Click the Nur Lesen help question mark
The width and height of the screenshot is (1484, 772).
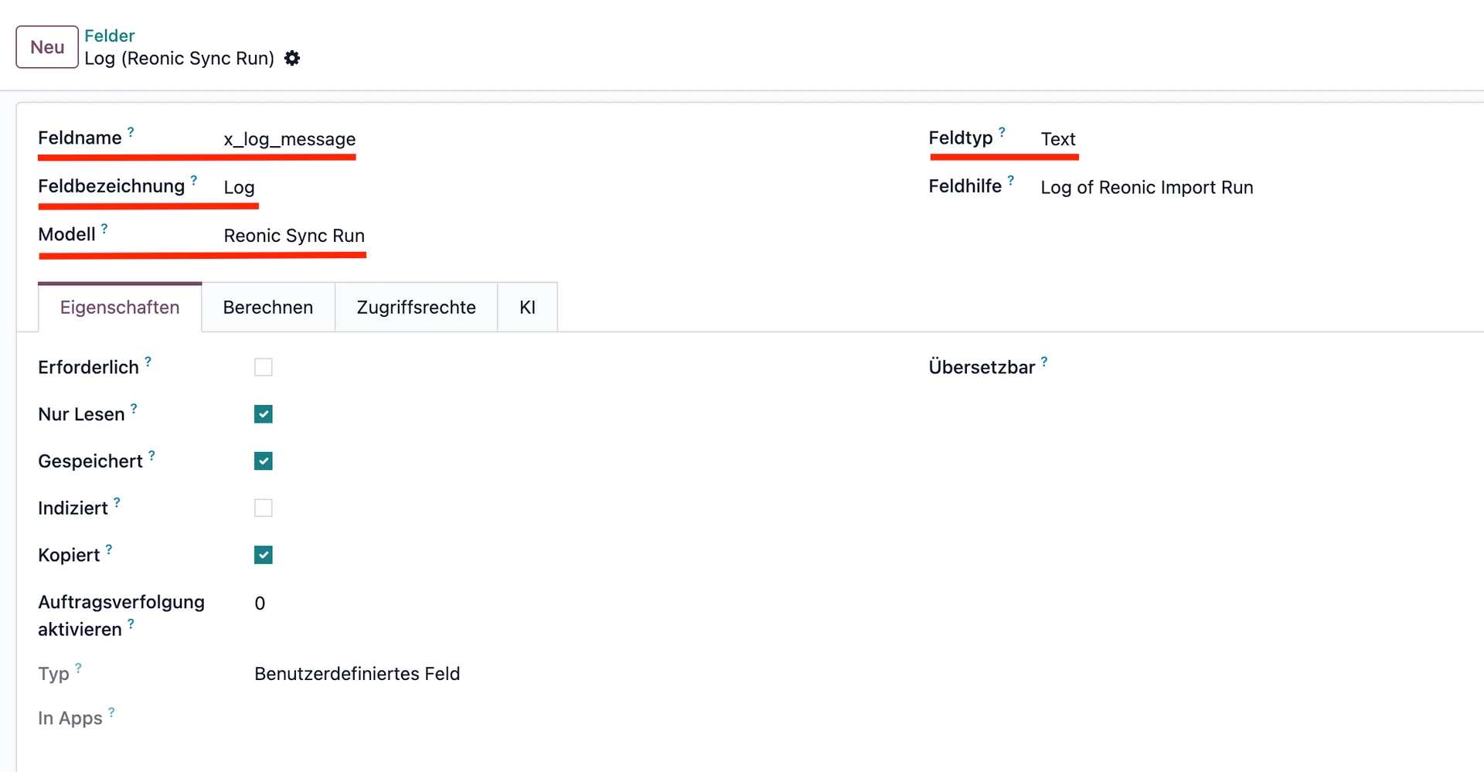click(134, 408)
